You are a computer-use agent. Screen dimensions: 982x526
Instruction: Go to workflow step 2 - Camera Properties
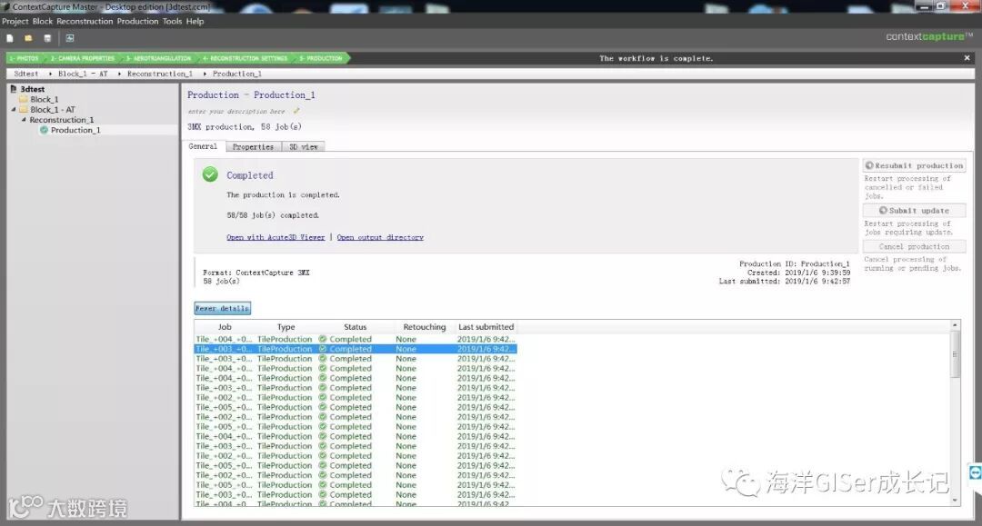pyautogui.click(x=83, y=58)
